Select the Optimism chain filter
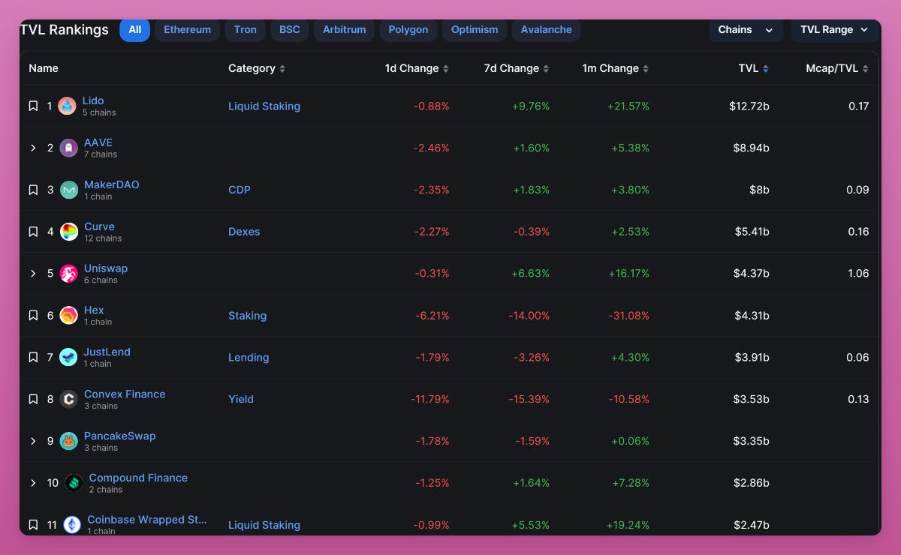 point(475,30)
